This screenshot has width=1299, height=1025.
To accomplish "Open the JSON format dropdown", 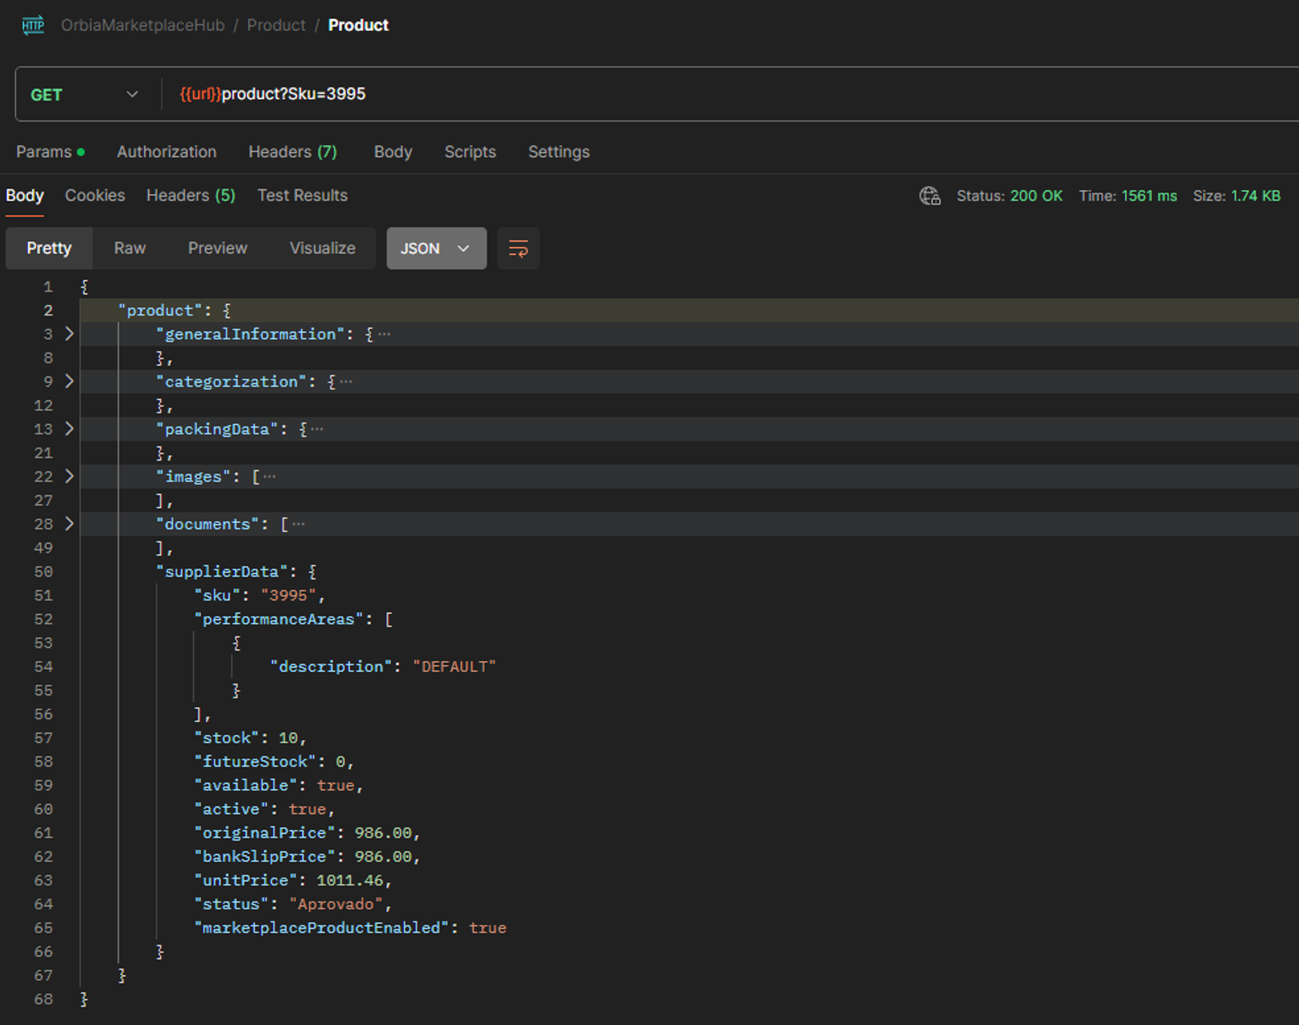I will tap(436, 249).
